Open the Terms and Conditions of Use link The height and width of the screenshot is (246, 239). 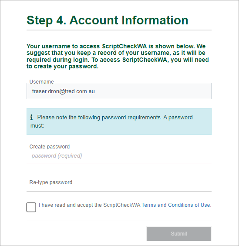[x=176, y=205]
